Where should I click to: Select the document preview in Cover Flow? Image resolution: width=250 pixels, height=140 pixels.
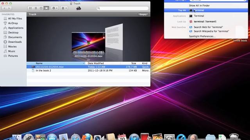114,37
